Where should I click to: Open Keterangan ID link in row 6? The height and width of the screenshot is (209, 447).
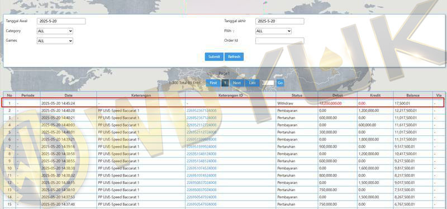pyautogui.click(x=201, y=139)
